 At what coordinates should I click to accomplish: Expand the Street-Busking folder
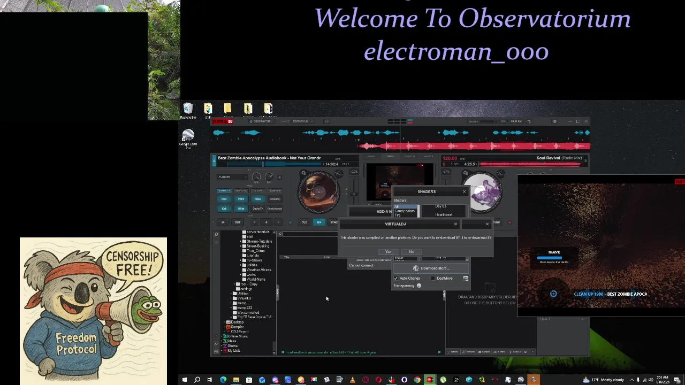click(x=241, y=246)
